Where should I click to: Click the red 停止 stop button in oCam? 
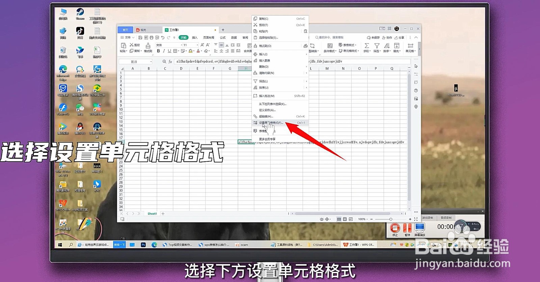tap(395, 228)
